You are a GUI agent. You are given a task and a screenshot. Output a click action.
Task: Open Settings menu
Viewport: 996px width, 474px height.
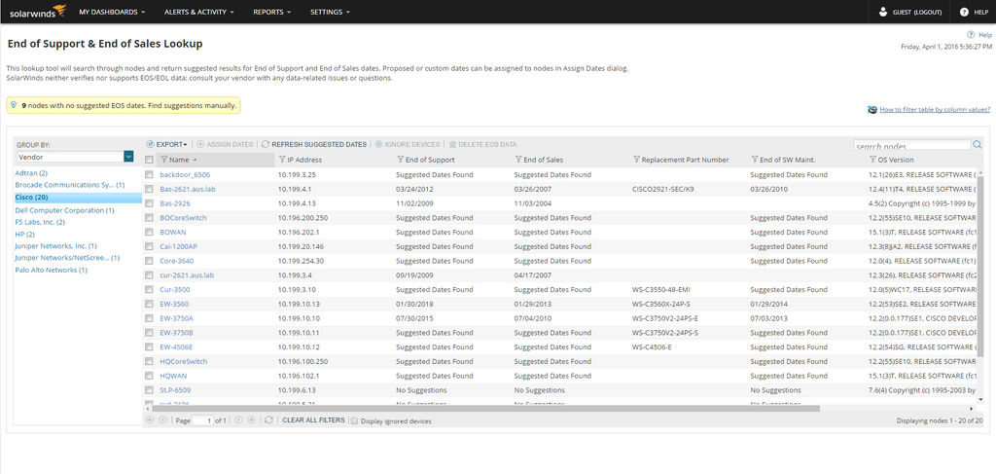[331, 12]
